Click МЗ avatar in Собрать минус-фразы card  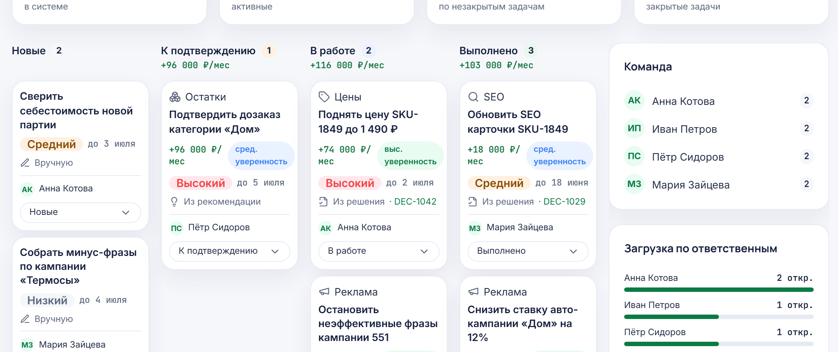[27, 345]
